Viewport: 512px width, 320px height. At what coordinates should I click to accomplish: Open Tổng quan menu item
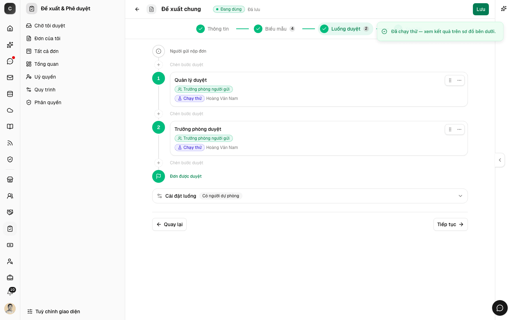click(73, 64)
